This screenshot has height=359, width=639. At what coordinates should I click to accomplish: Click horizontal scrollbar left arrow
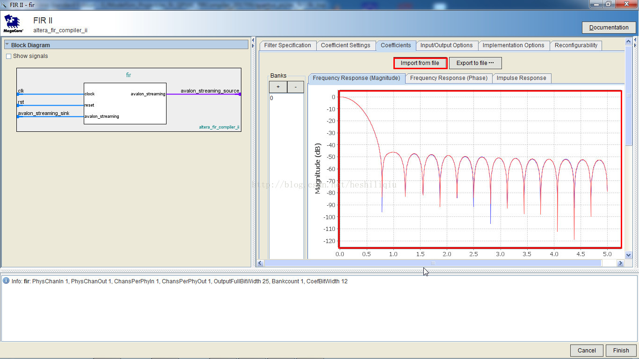[x=260, y=263]
